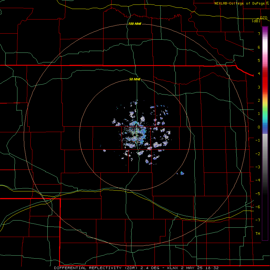The width and height of the screenshot is (270, 270).
Task: Click the -1 value on the scale
Action: (x=258, y=140)
